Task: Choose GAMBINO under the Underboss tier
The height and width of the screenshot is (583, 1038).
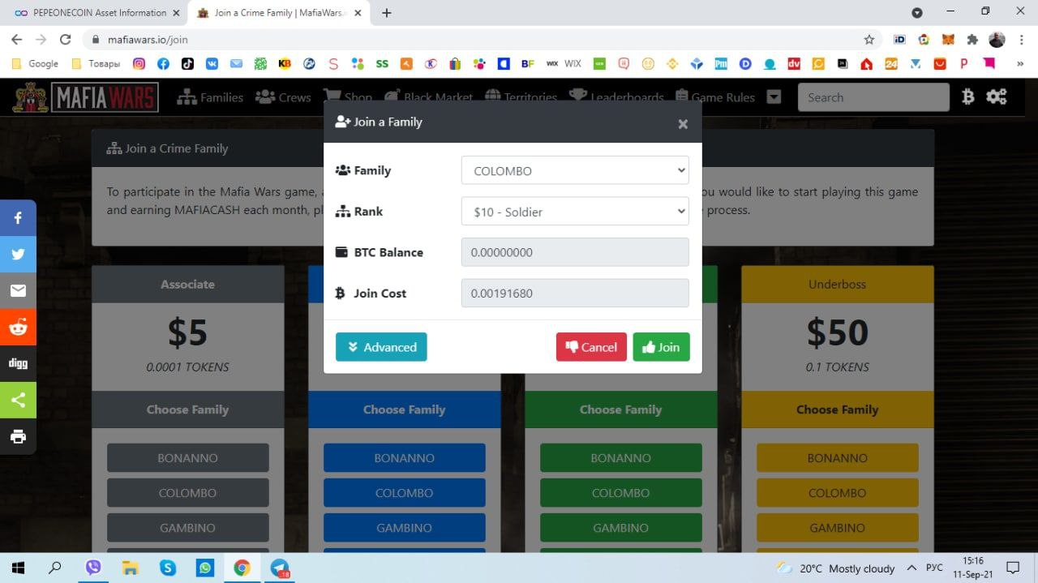Action: [837, 527]
